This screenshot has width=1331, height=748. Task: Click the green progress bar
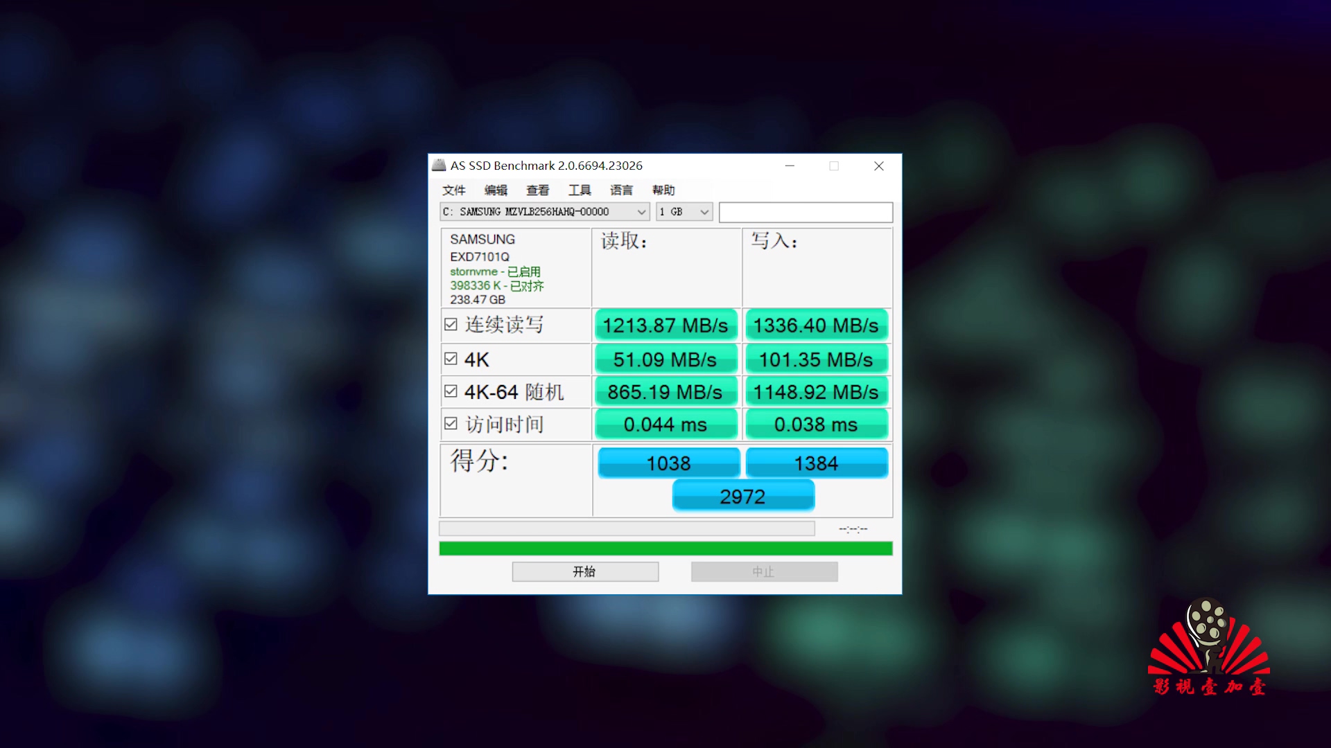(x=665, y=549)
